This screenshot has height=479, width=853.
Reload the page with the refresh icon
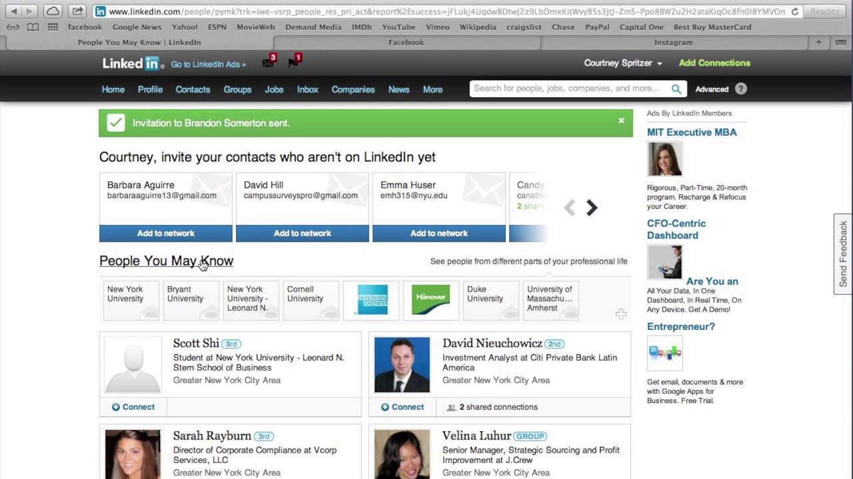(x=794, y=11)
